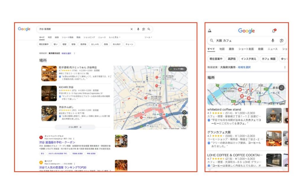Tap the Lens camera icon in the mobile search bar
The image size is (303, 183).
(281, 41)
